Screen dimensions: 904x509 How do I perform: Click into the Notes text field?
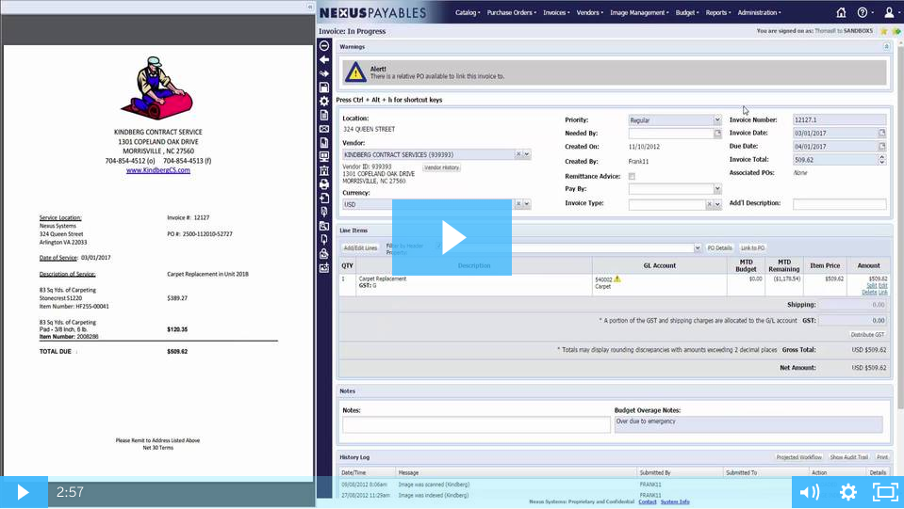476,424
